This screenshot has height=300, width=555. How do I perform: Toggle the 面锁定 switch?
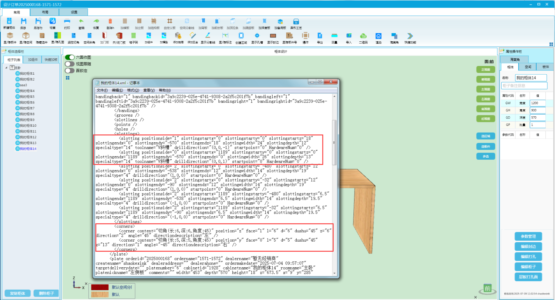tap(70, 70)
